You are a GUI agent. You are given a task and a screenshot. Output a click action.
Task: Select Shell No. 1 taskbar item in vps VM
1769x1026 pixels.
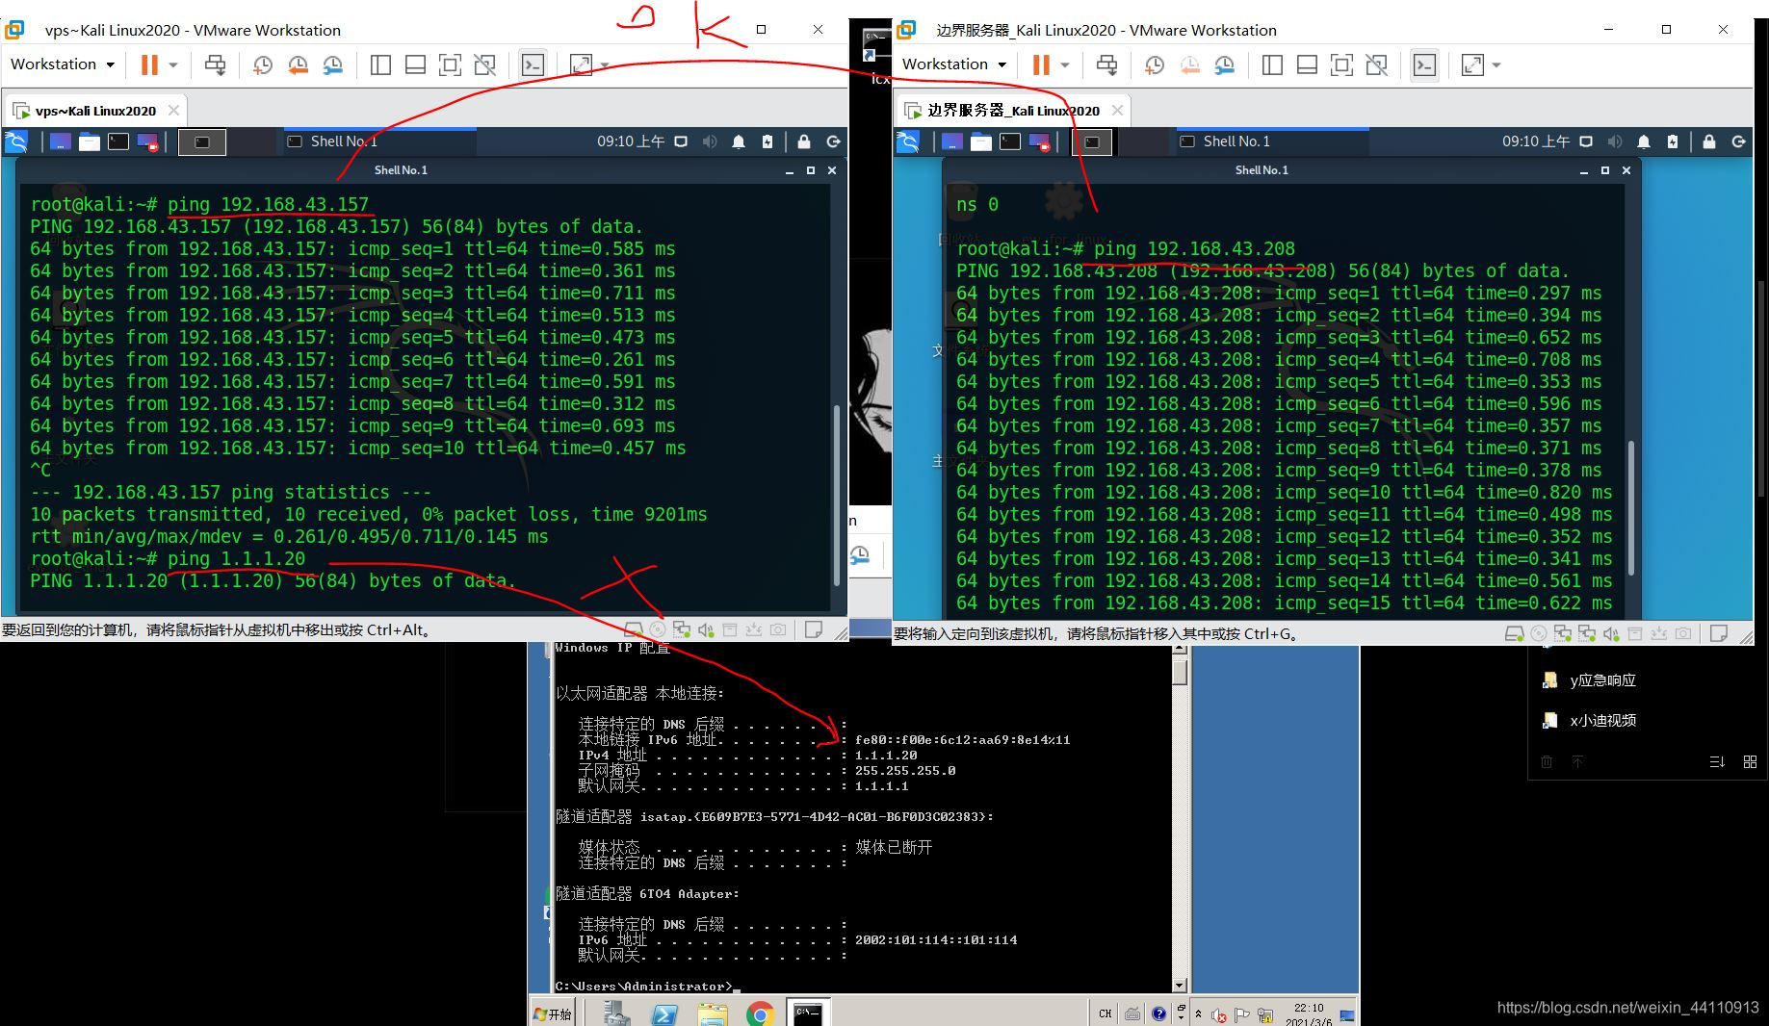[378, 141]
